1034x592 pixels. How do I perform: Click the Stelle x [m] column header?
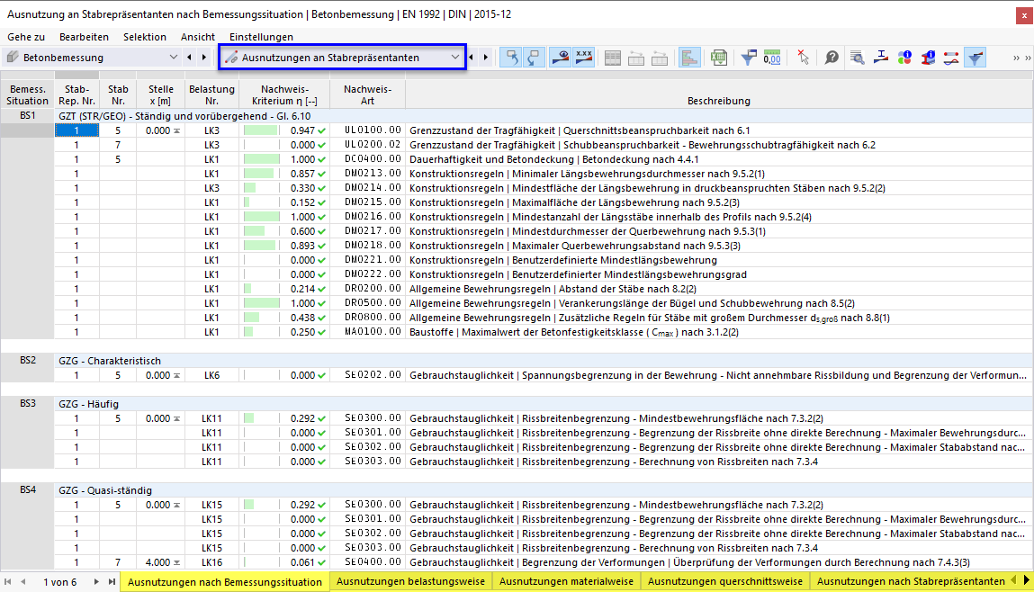click(x=161, y=94)
